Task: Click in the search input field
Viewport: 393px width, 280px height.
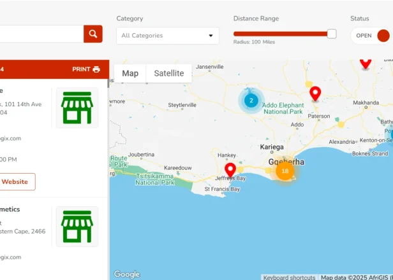Action: click(41, 34)
